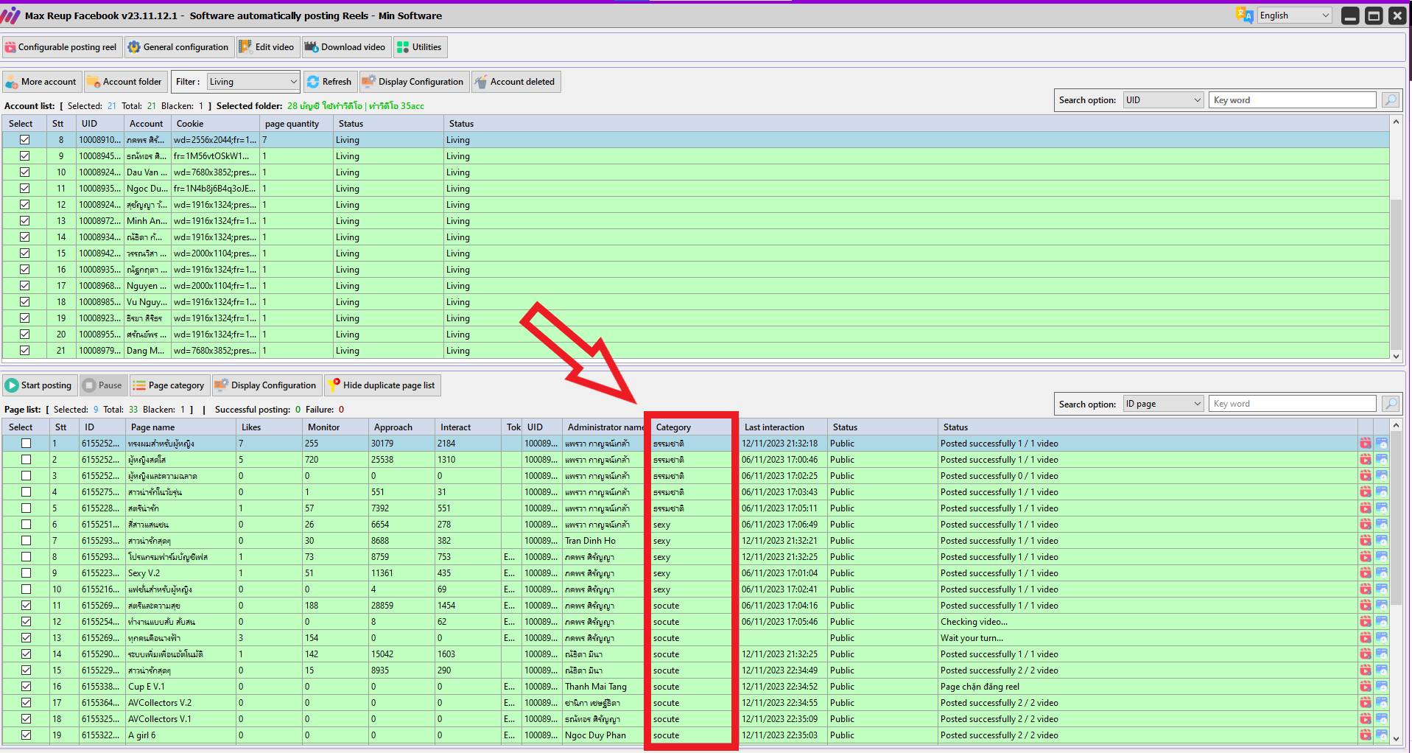1412x753 pixels.
Task: Uncheck account row 18 Vu Nguy checkbox
Action: coord(25,302)
